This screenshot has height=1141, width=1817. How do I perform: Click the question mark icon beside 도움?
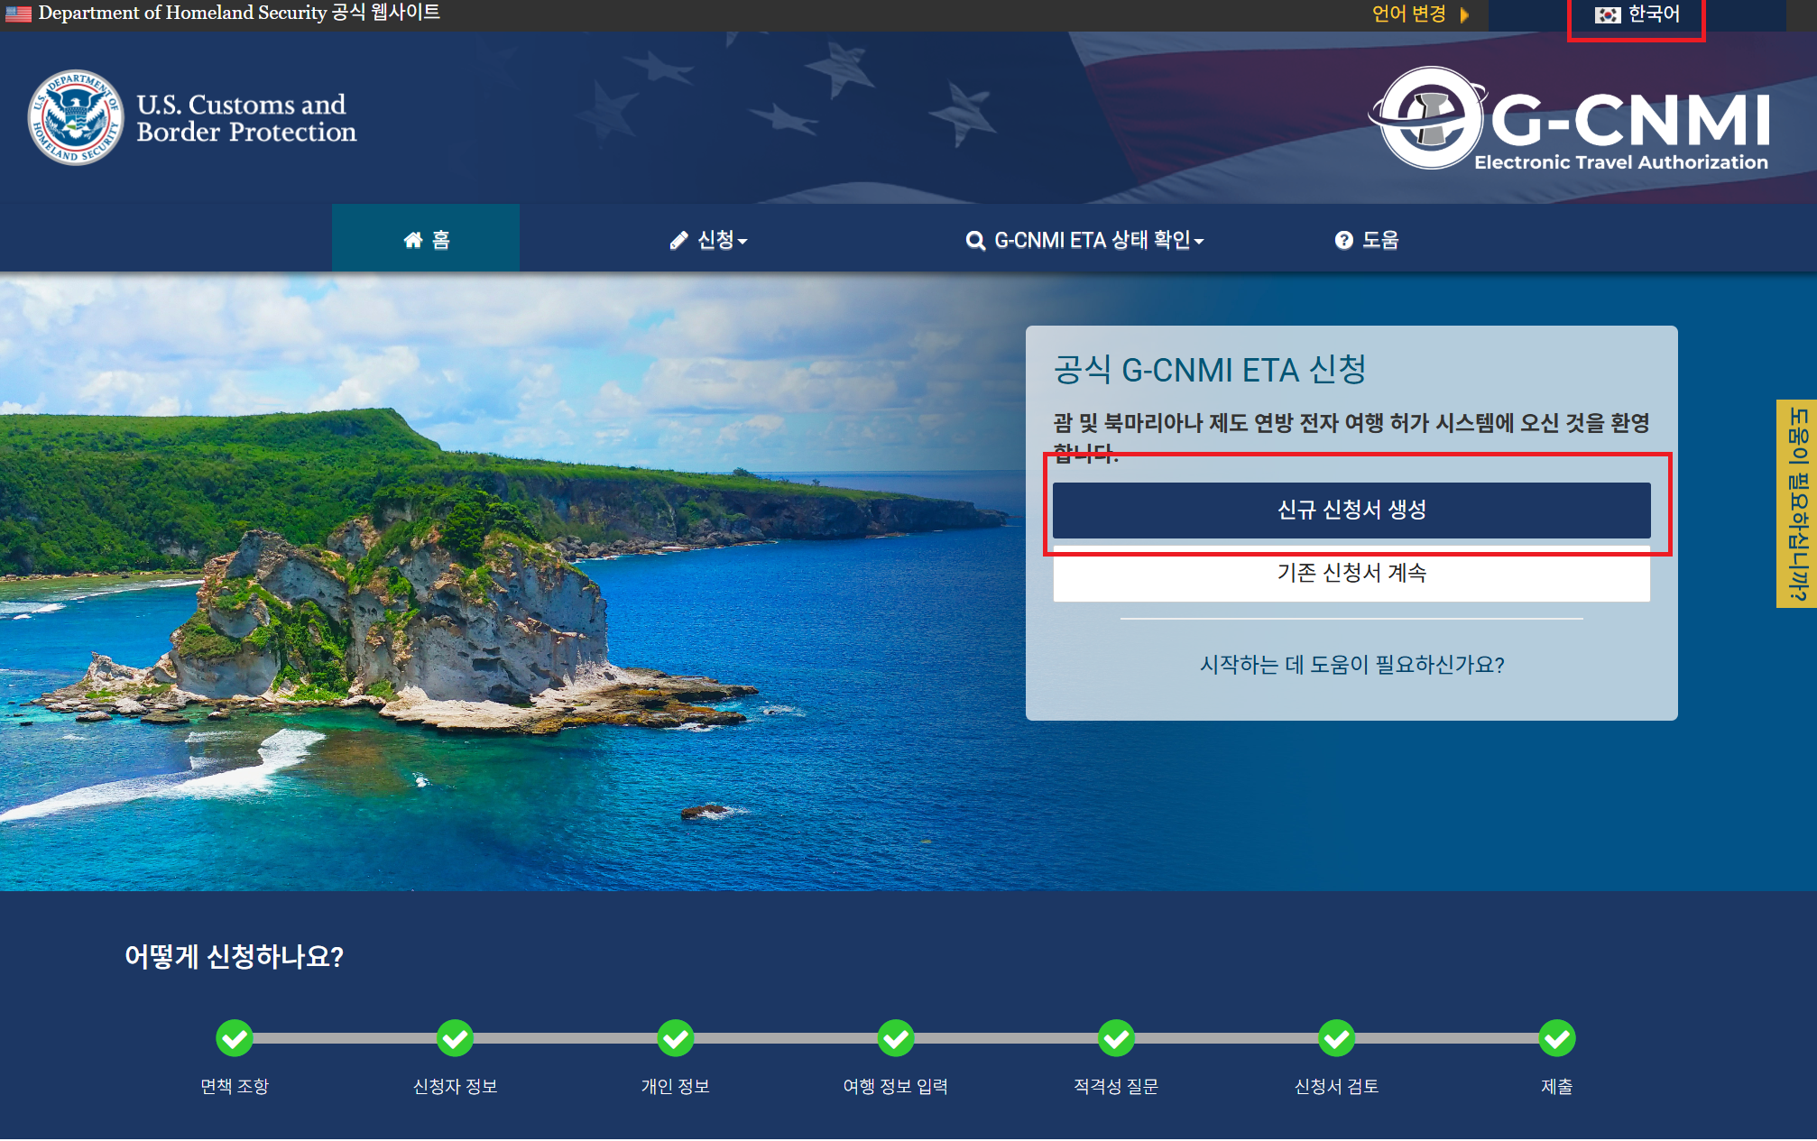point(1343,240)
